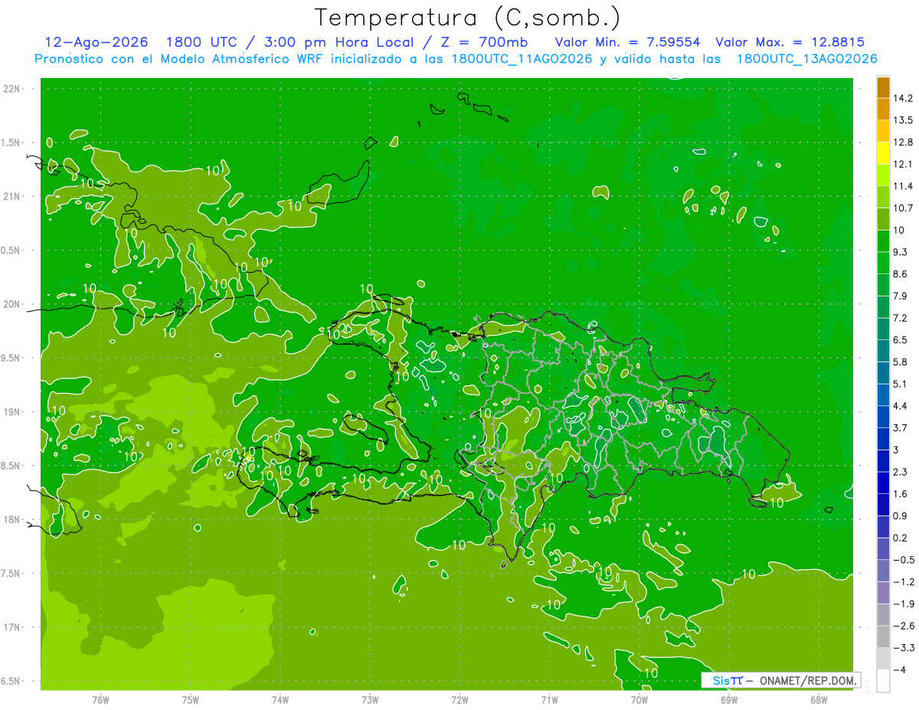Click the '20N' latitude axis label
This screenshot has width=919, height=710.
pos(13,304)
